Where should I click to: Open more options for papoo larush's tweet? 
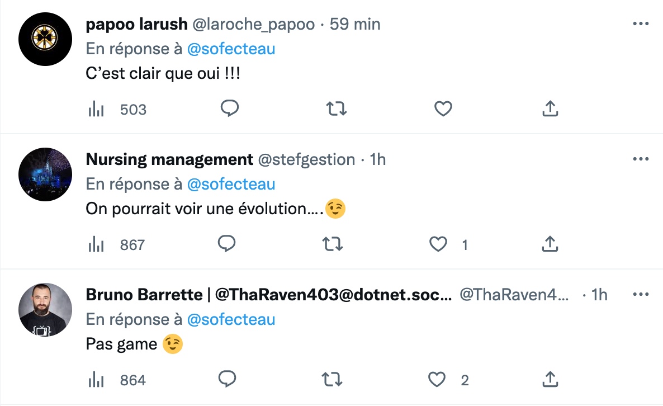click(640, 24)
